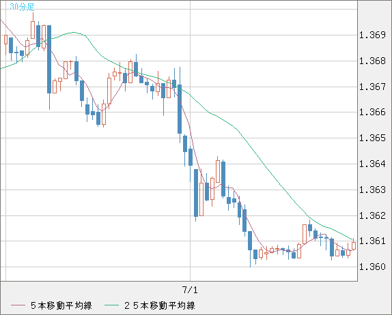Viewport: 392px width, 315px height.
Task: Click the 30分足 timeframe label
Action: pyautogui.click(x=22, y=7)
